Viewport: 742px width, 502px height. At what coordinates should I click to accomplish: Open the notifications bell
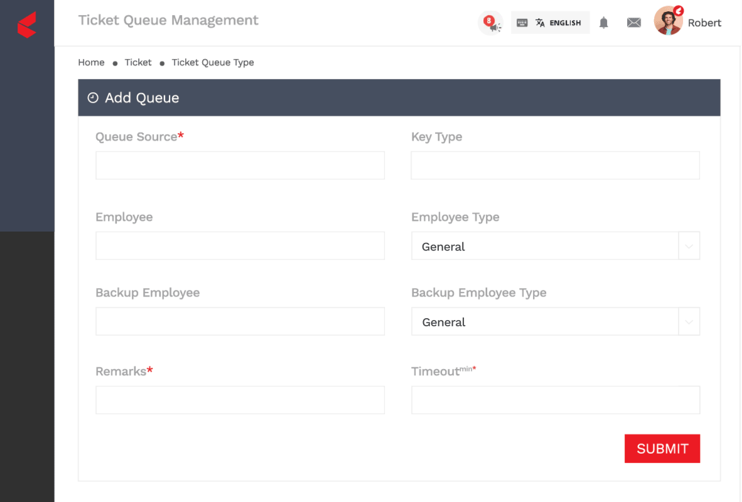pos(603,23)
